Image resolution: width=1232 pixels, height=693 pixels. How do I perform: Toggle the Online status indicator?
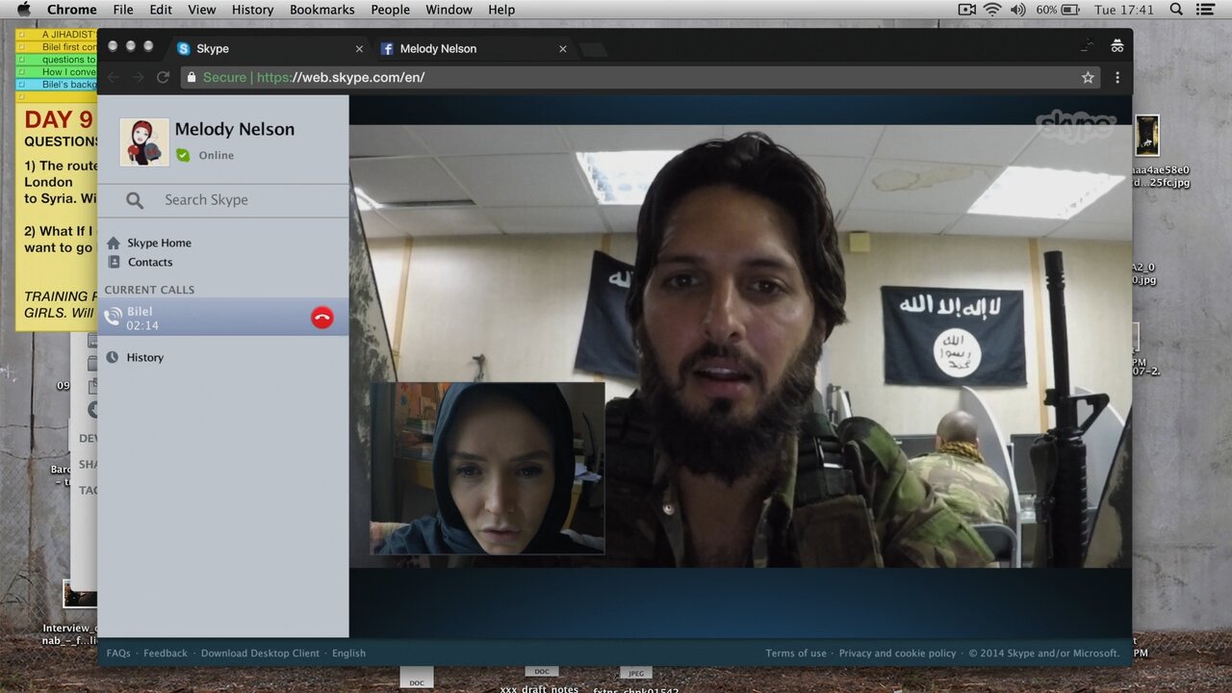[183, 155]
